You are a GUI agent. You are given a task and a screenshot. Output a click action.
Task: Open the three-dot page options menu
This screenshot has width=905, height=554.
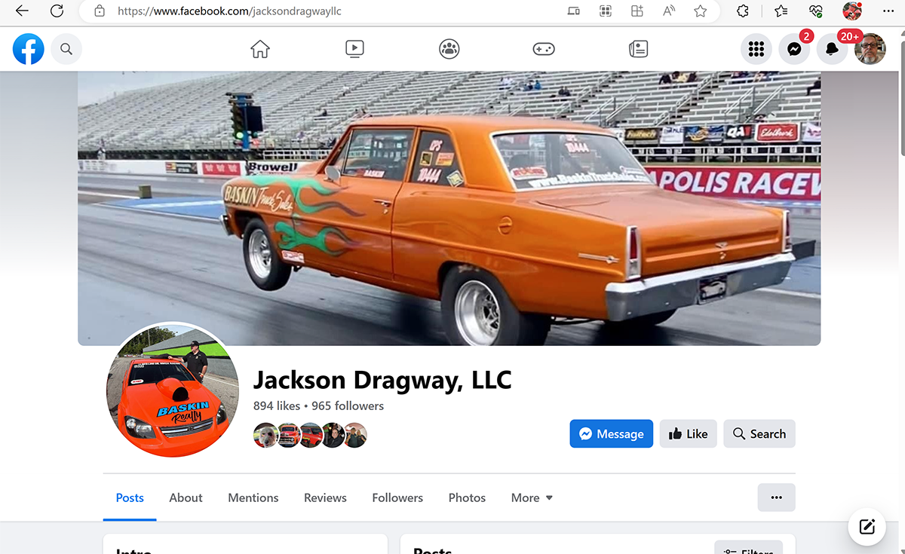coord(776,497)
